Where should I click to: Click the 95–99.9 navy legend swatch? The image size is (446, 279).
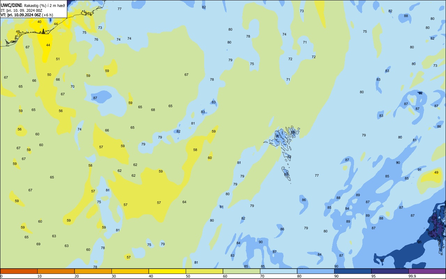tap(390, 271)
